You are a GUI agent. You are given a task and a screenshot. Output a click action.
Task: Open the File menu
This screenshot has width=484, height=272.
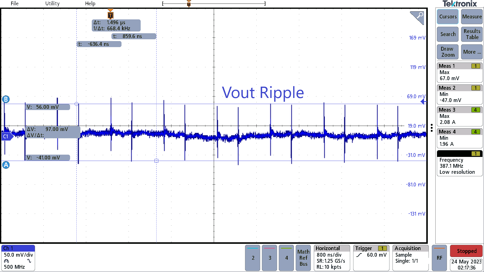[14, 4]
